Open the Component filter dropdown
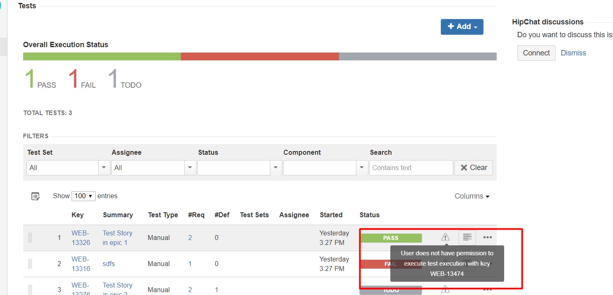Screen dimensions: 613x295 coord(361,168)
